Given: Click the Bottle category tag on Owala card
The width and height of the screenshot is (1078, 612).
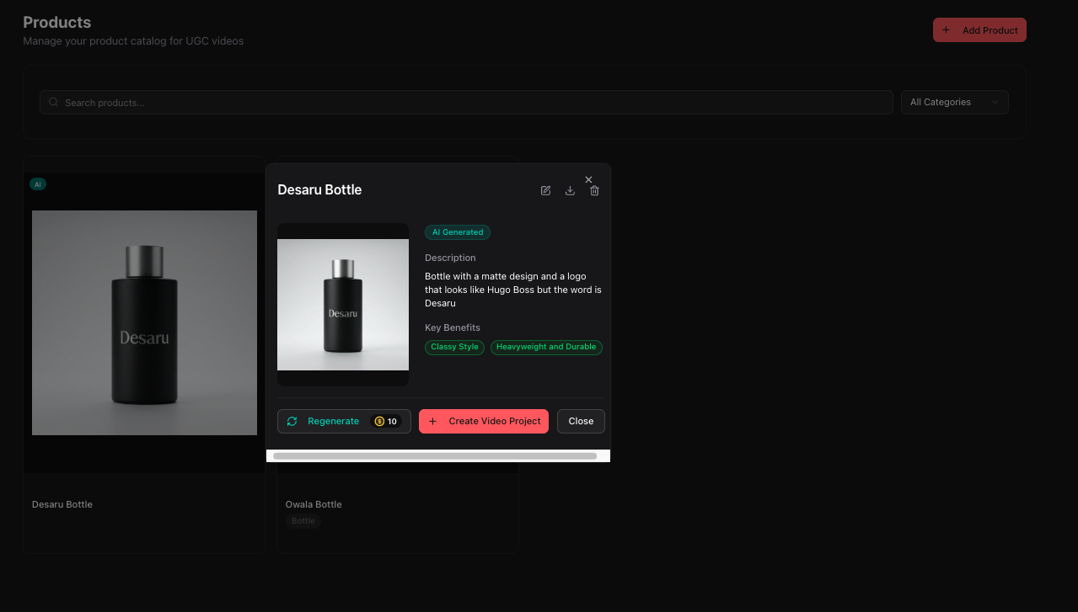Looking at the screenshot, I should [303, 521].
